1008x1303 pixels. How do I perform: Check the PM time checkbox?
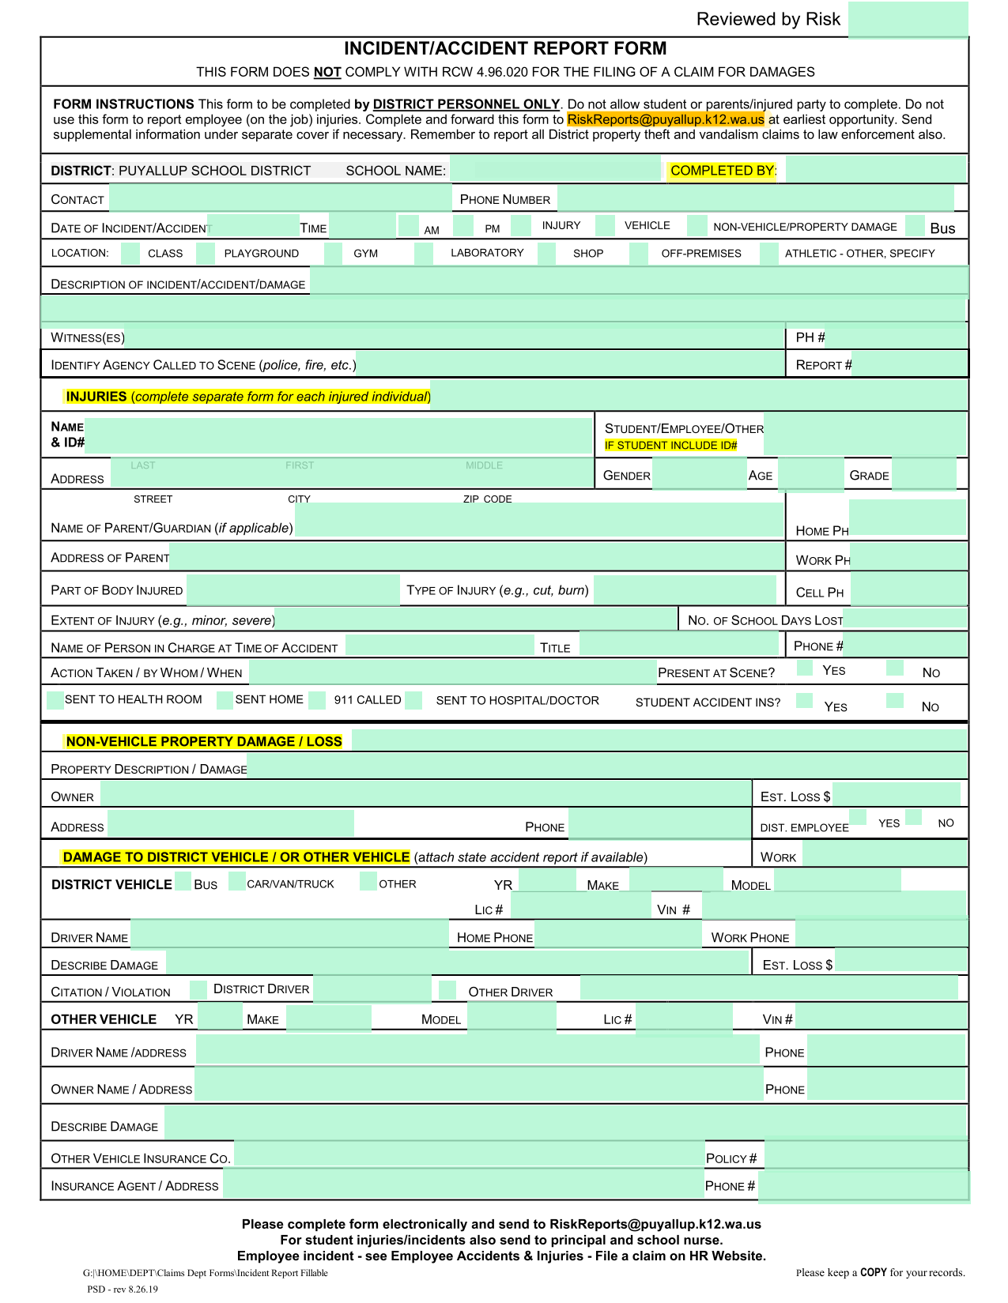(463, 226)
